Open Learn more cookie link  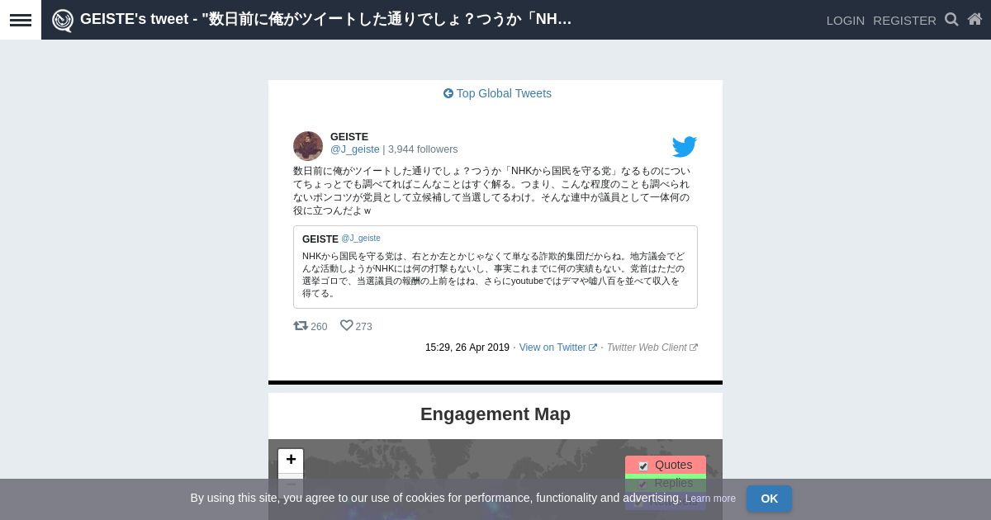click(x=710, y=499)
